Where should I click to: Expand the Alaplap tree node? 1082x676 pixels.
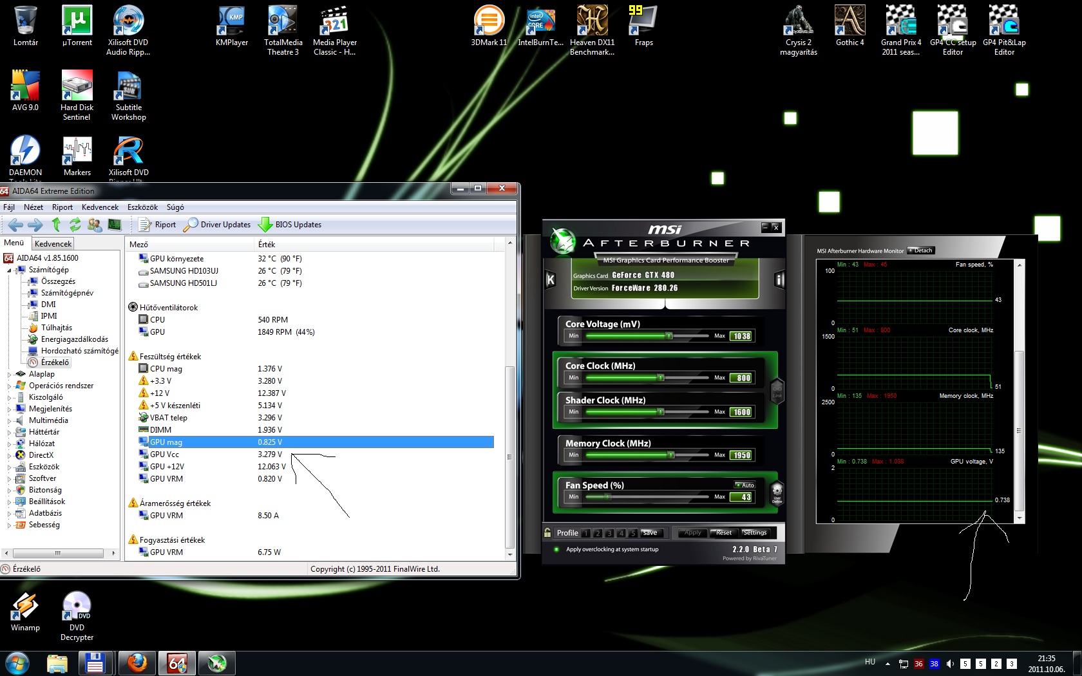coord(10,375)
